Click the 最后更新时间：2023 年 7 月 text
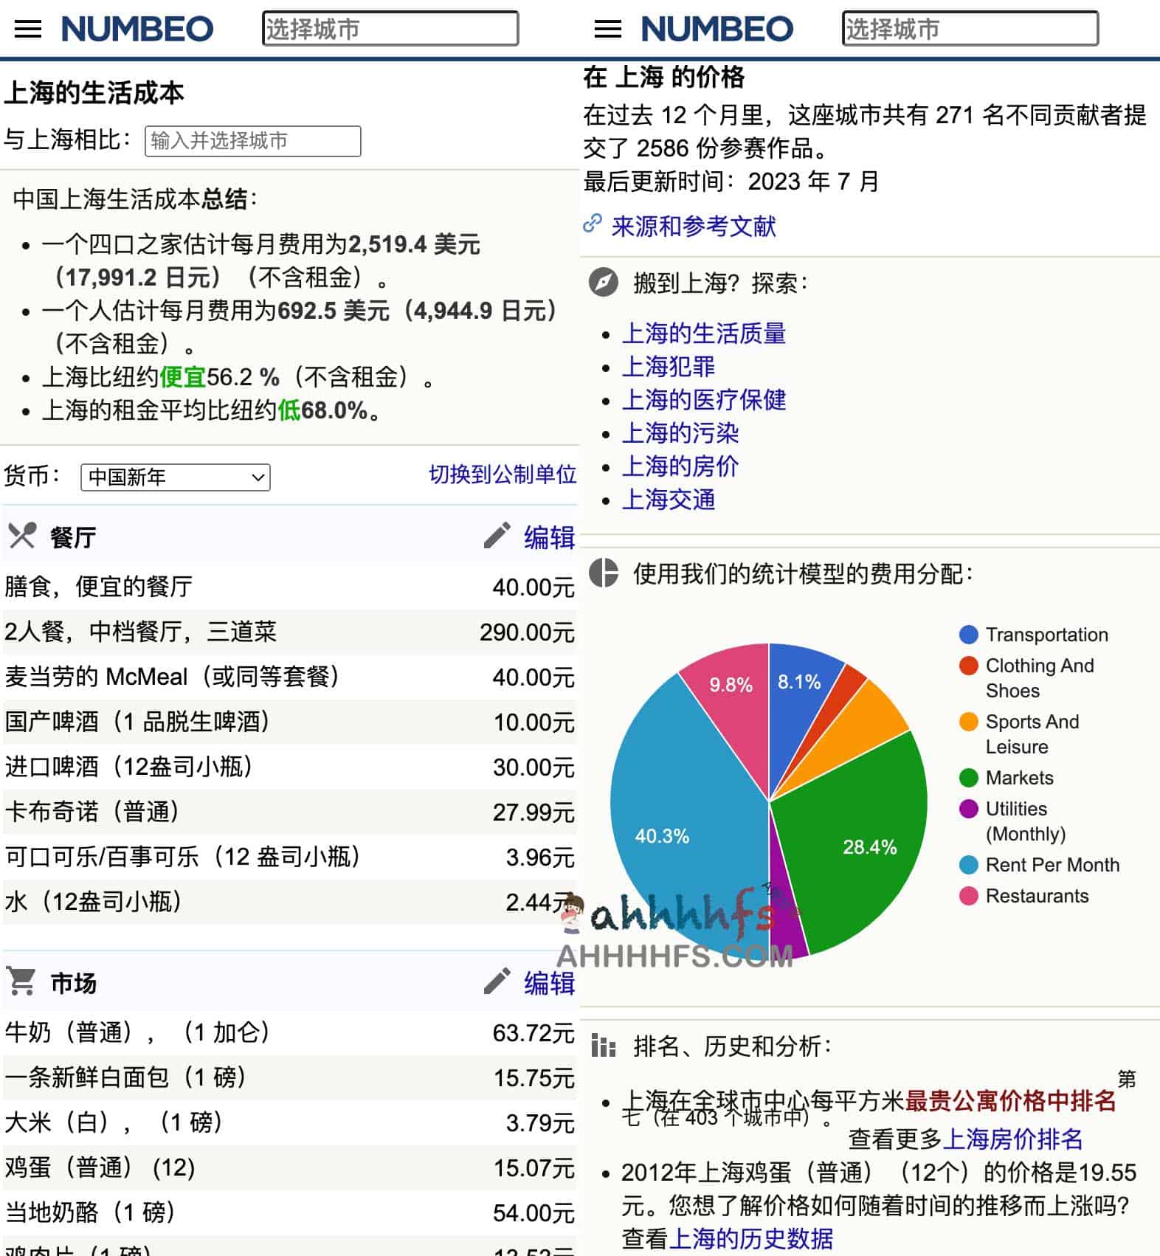Image resolution: width=1160 pixels, height=1256 pixels. pyautogui.click(x=731, y=181)
